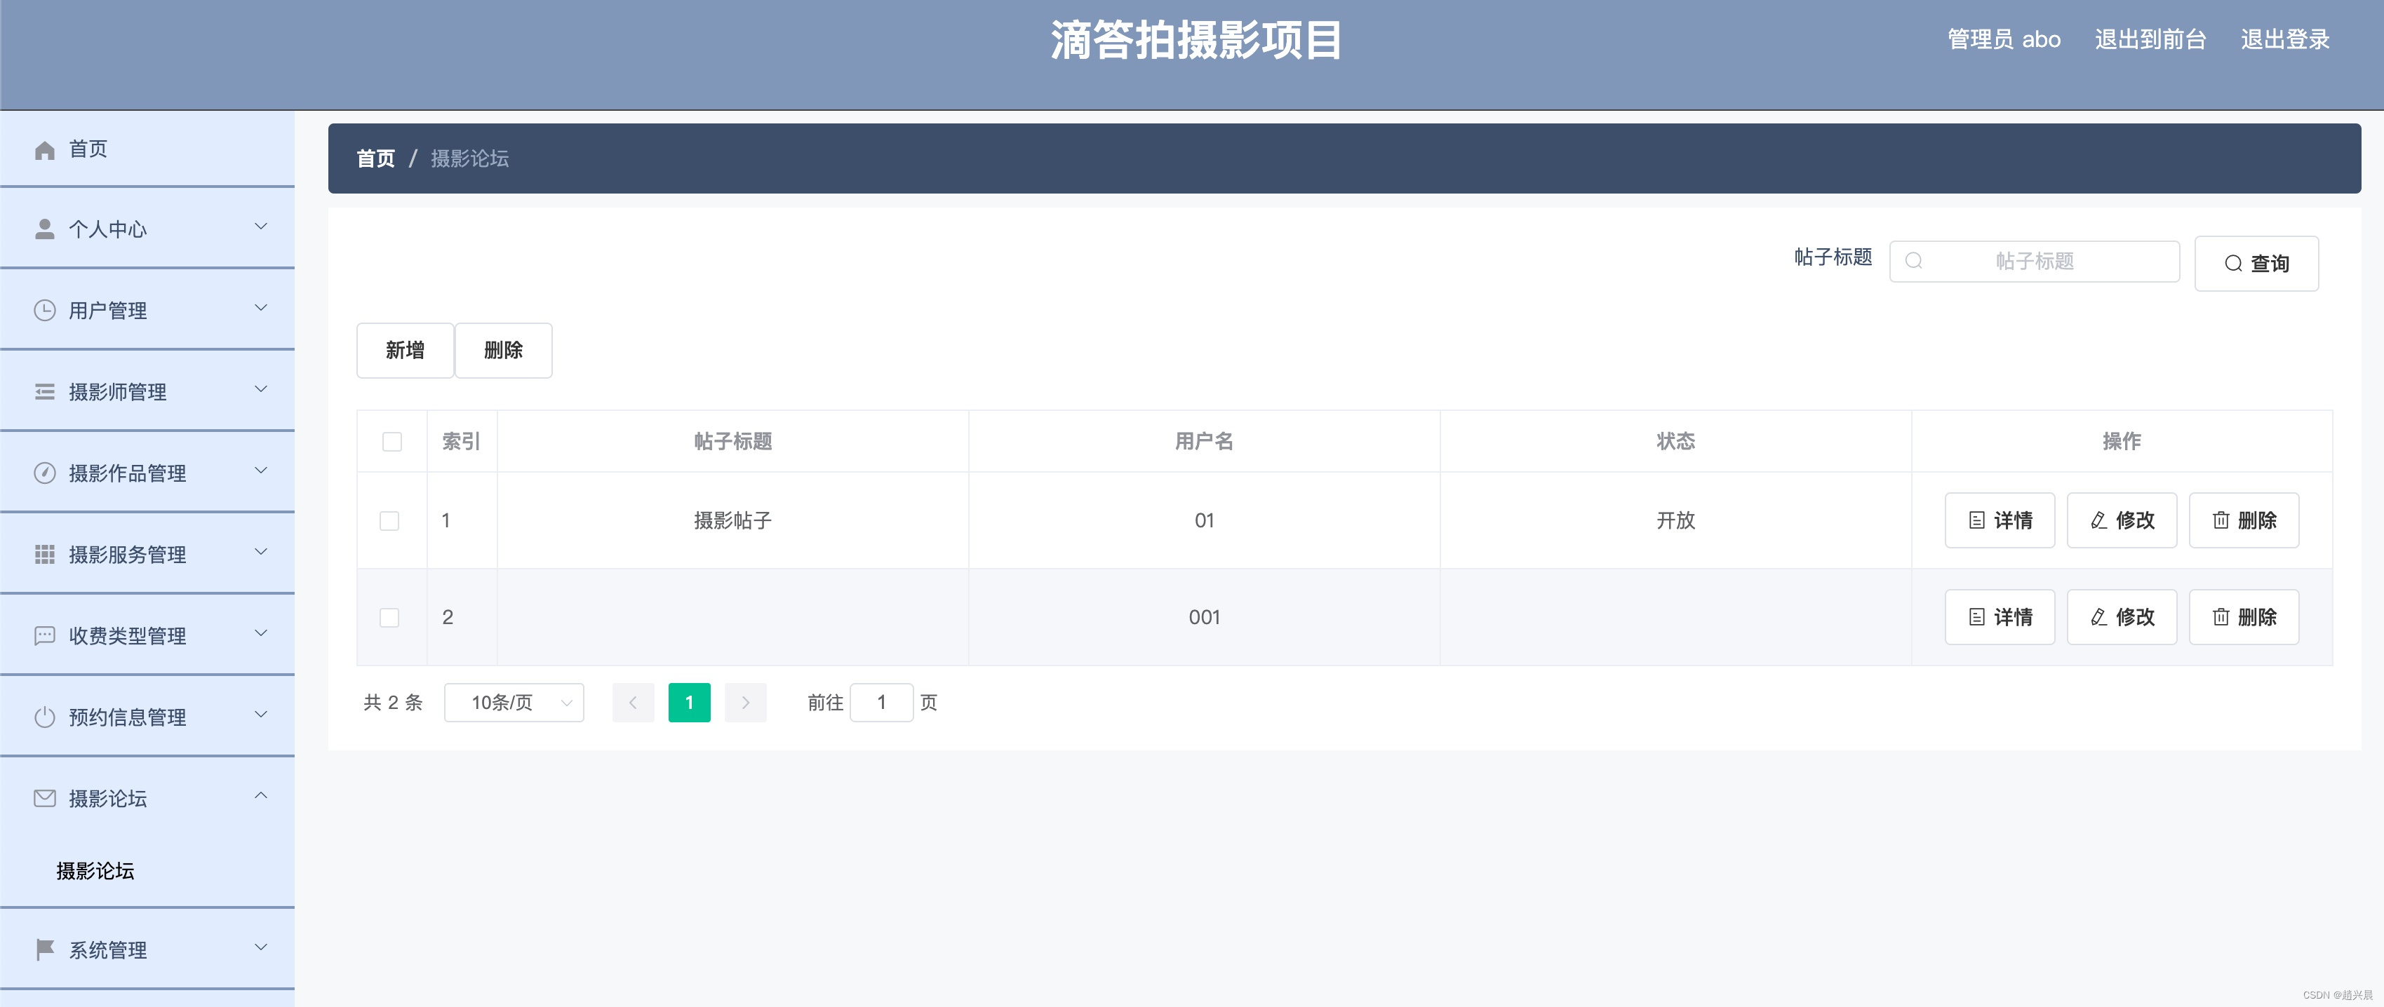The width and height of the screenshot is (2384, 1007).
Task: Click the trash icon in row 1's 删除 button
Action: 2221,520
